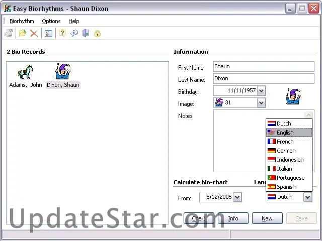Open the Image selection dropdown arrow

point(262,102)
